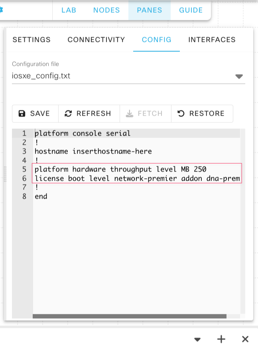The image size is (258, 347).
Task: Click the Refresh circular arrows icon
Action: 68,114
